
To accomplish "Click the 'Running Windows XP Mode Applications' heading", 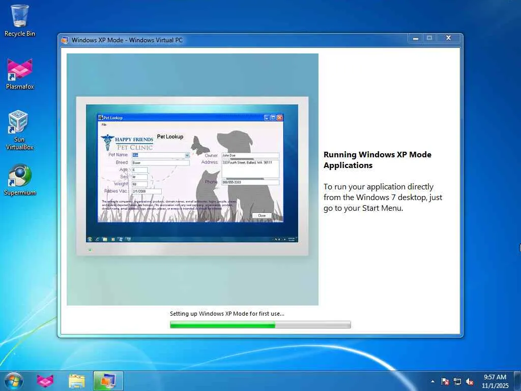I will click(x=378, y=160).
